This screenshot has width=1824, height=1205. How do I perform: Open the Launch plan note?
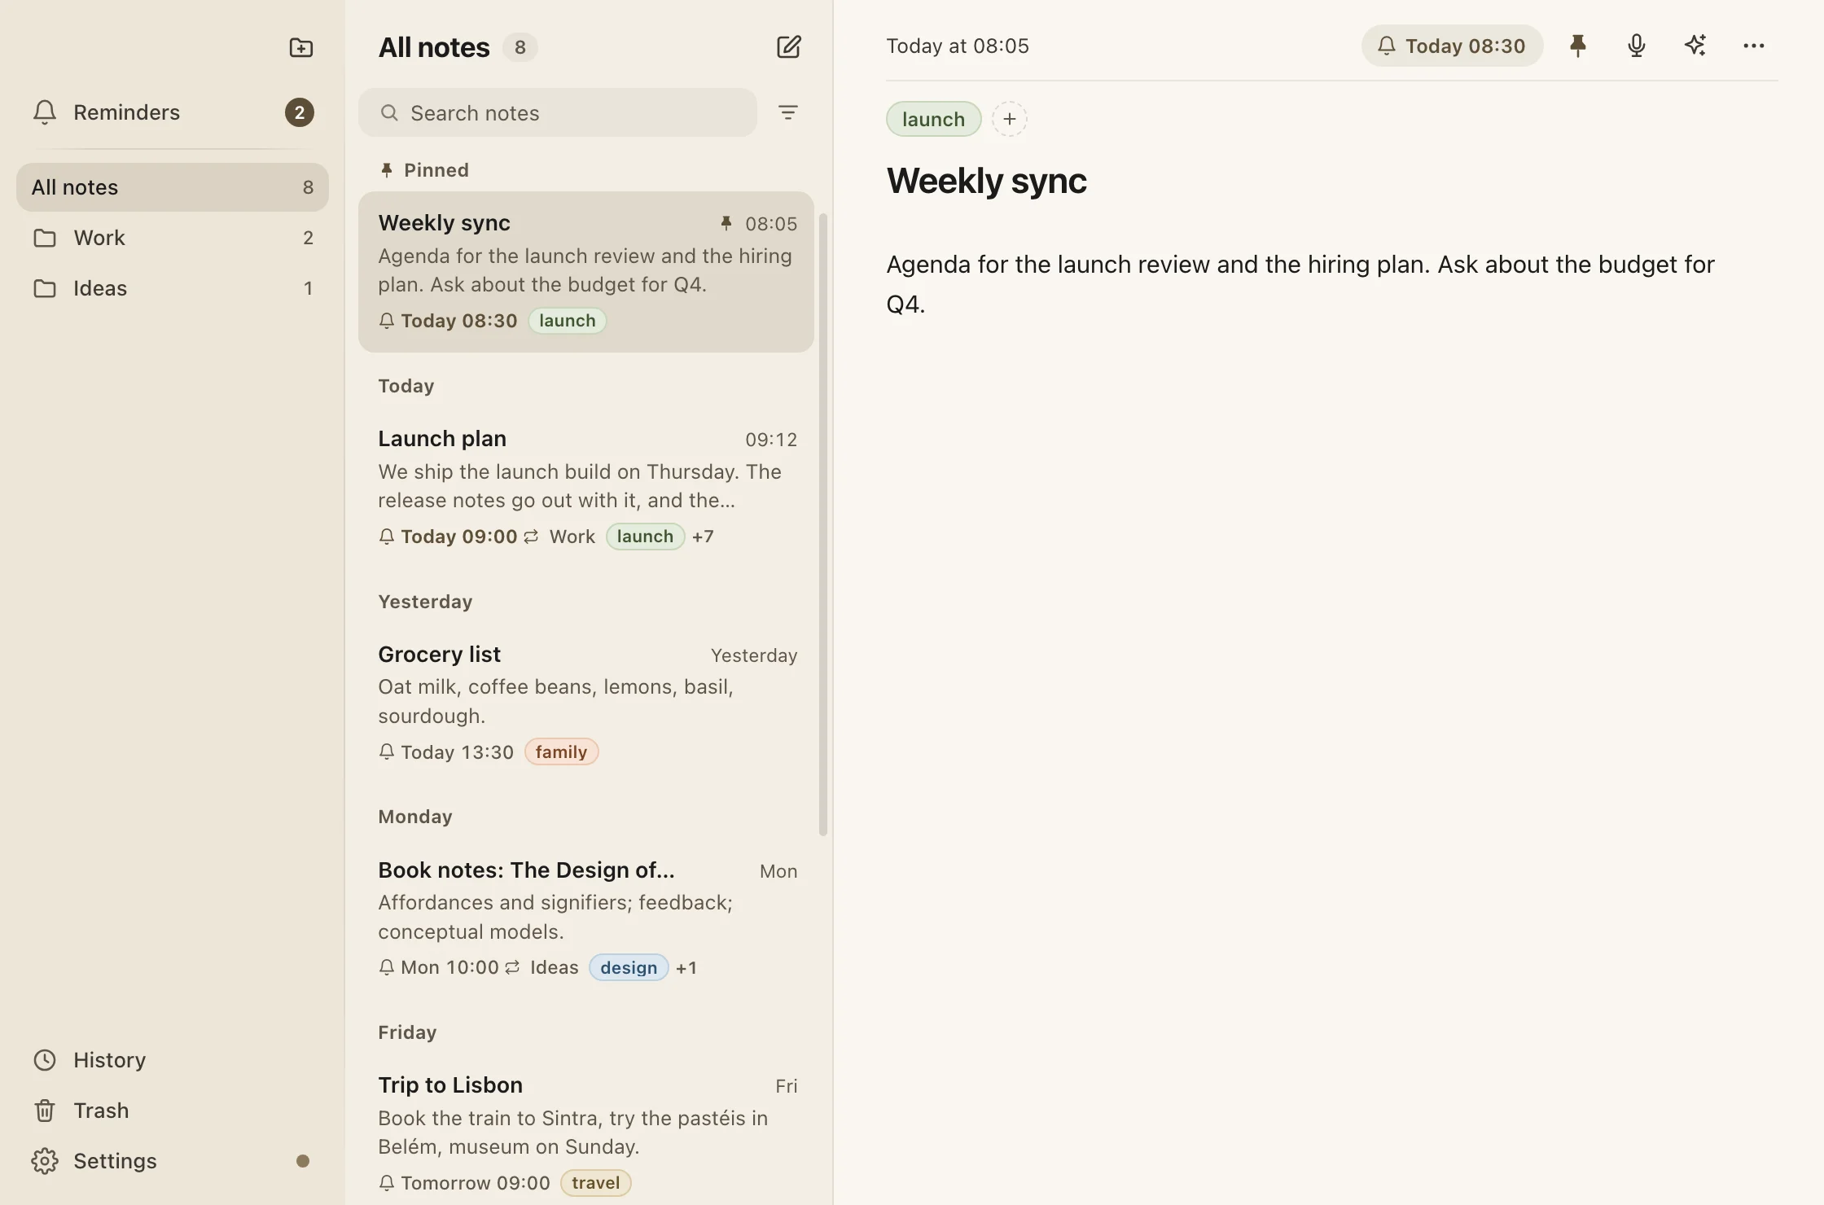[586, 487]
